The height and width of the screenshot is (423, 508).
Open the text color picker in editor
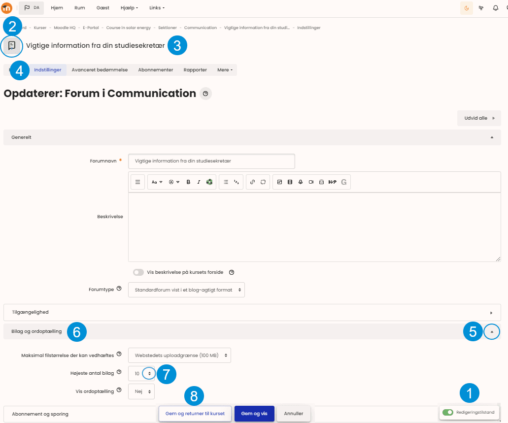[x=174, y=182]
